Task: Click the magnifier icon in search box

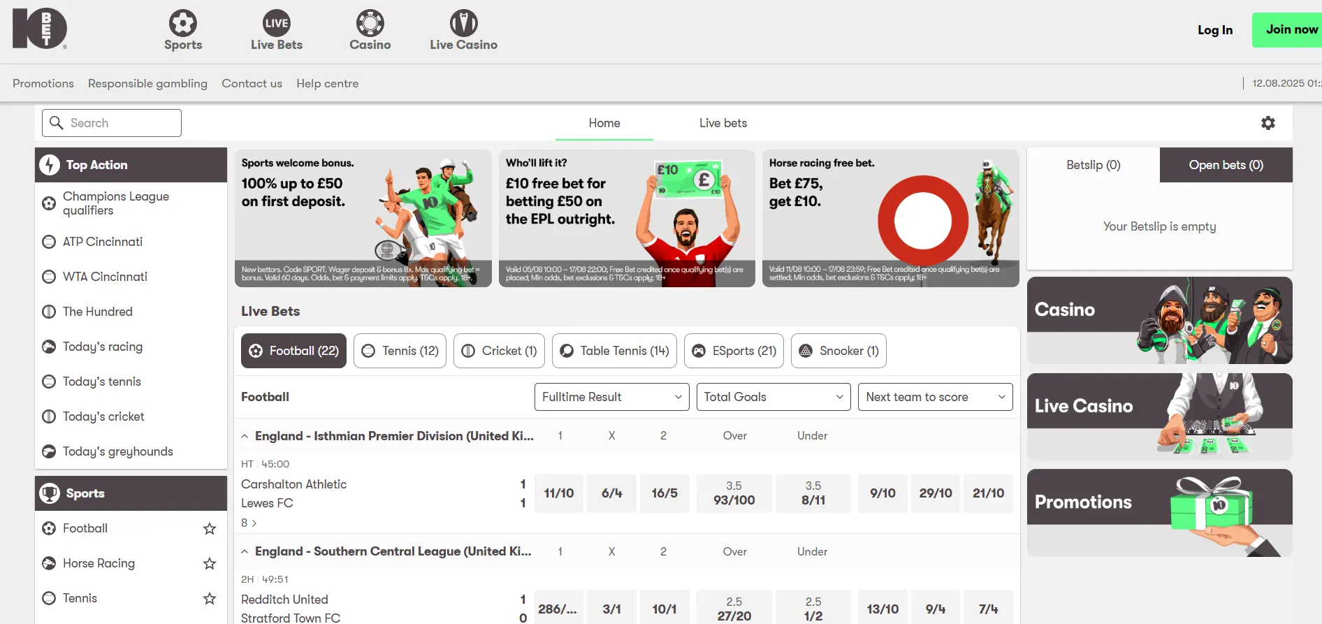Action: click(x=57, y=122)
